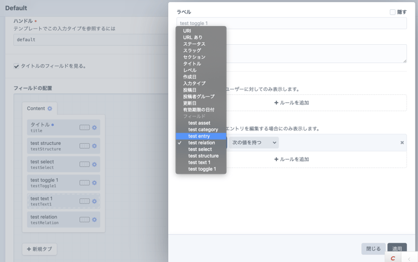Viewport: 418px width, 262px height.
Task: Remove the condition rule with x icon
Action: 402,143
